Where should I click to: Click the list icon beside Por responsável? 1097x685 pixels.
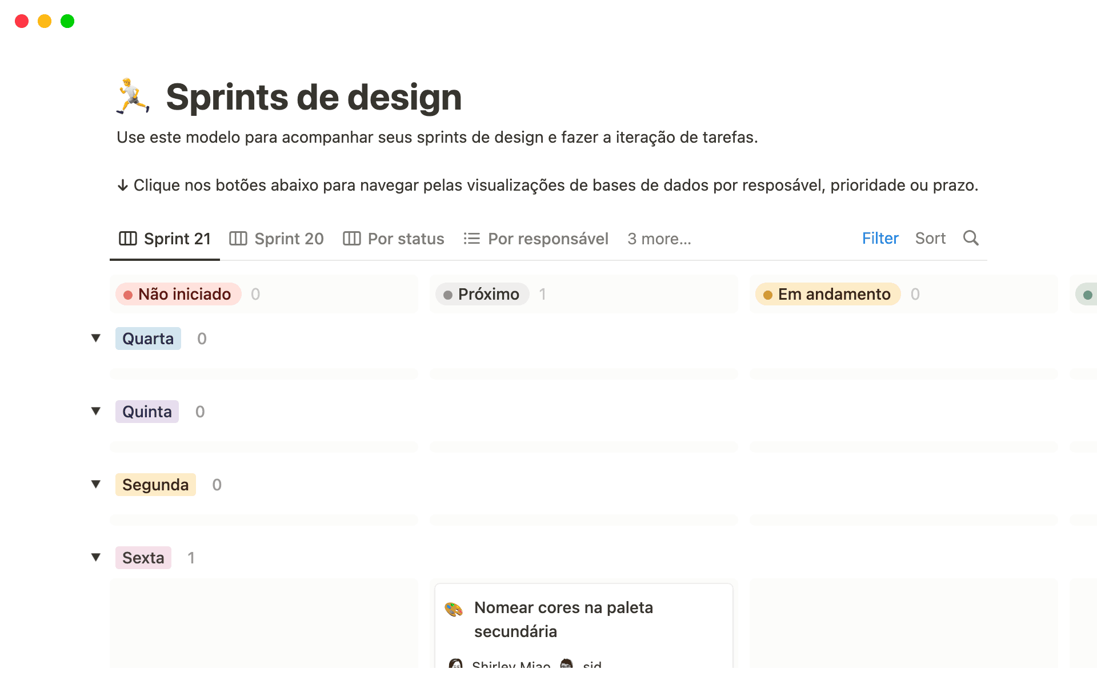coord(471,239)
